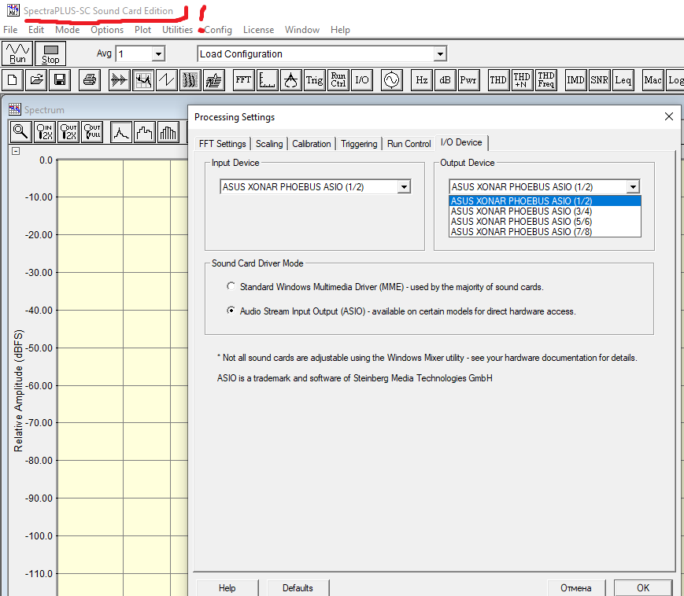Click the Mac toolbar button
684x596 pixels.
[x=653, y=79]
